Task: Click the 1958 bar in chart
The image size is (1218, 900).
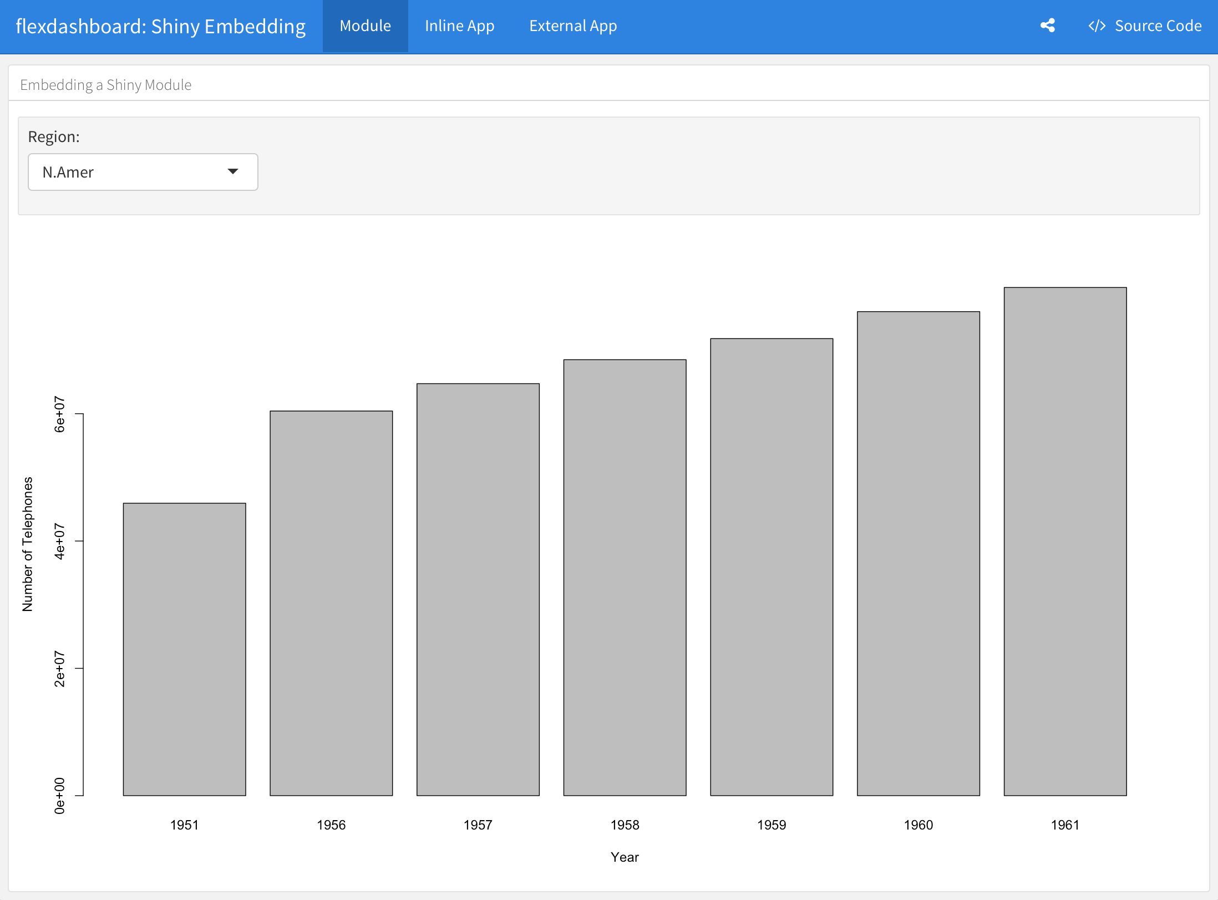Action: [x=625, y=577]
